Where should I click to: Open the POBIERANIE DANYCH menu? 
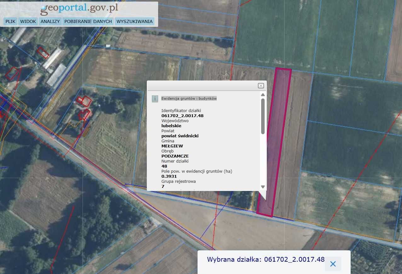pyautogui.click(x=88, y=21)
